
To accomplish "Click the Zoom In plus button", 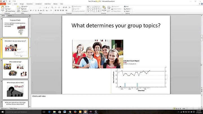I will pos(199,109).
